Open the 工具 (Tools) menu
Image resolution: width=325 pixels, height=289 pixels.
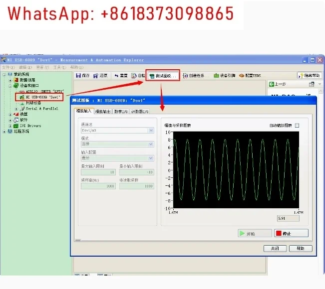(59, 67)
